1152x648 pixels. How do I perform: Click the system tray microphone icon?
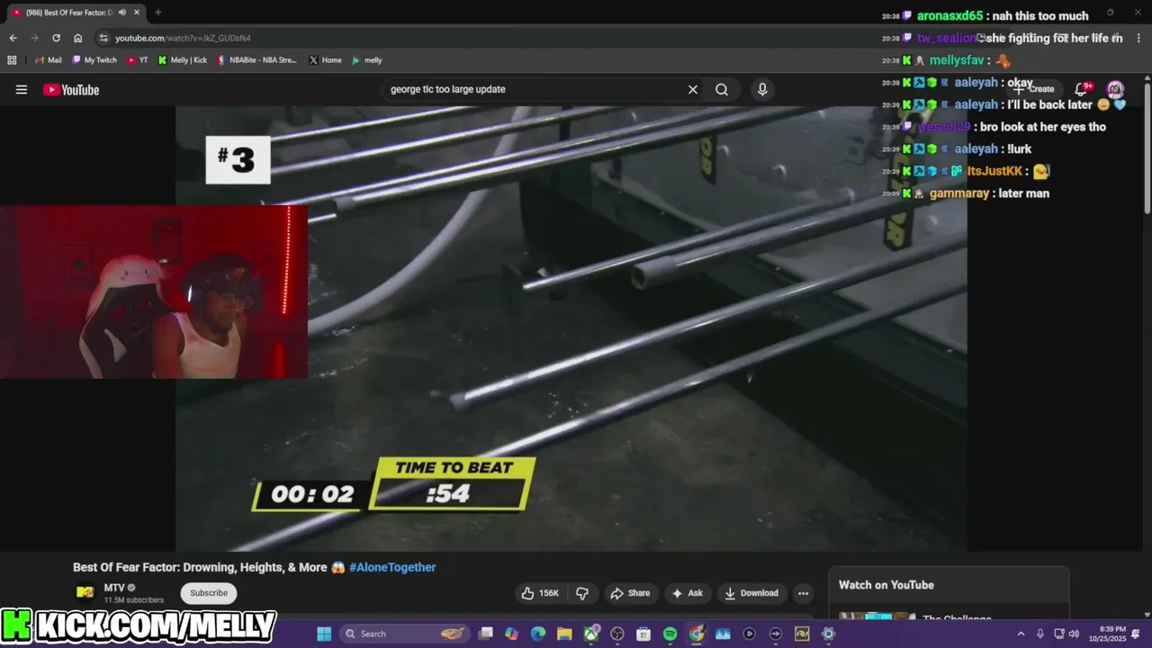1040,634
